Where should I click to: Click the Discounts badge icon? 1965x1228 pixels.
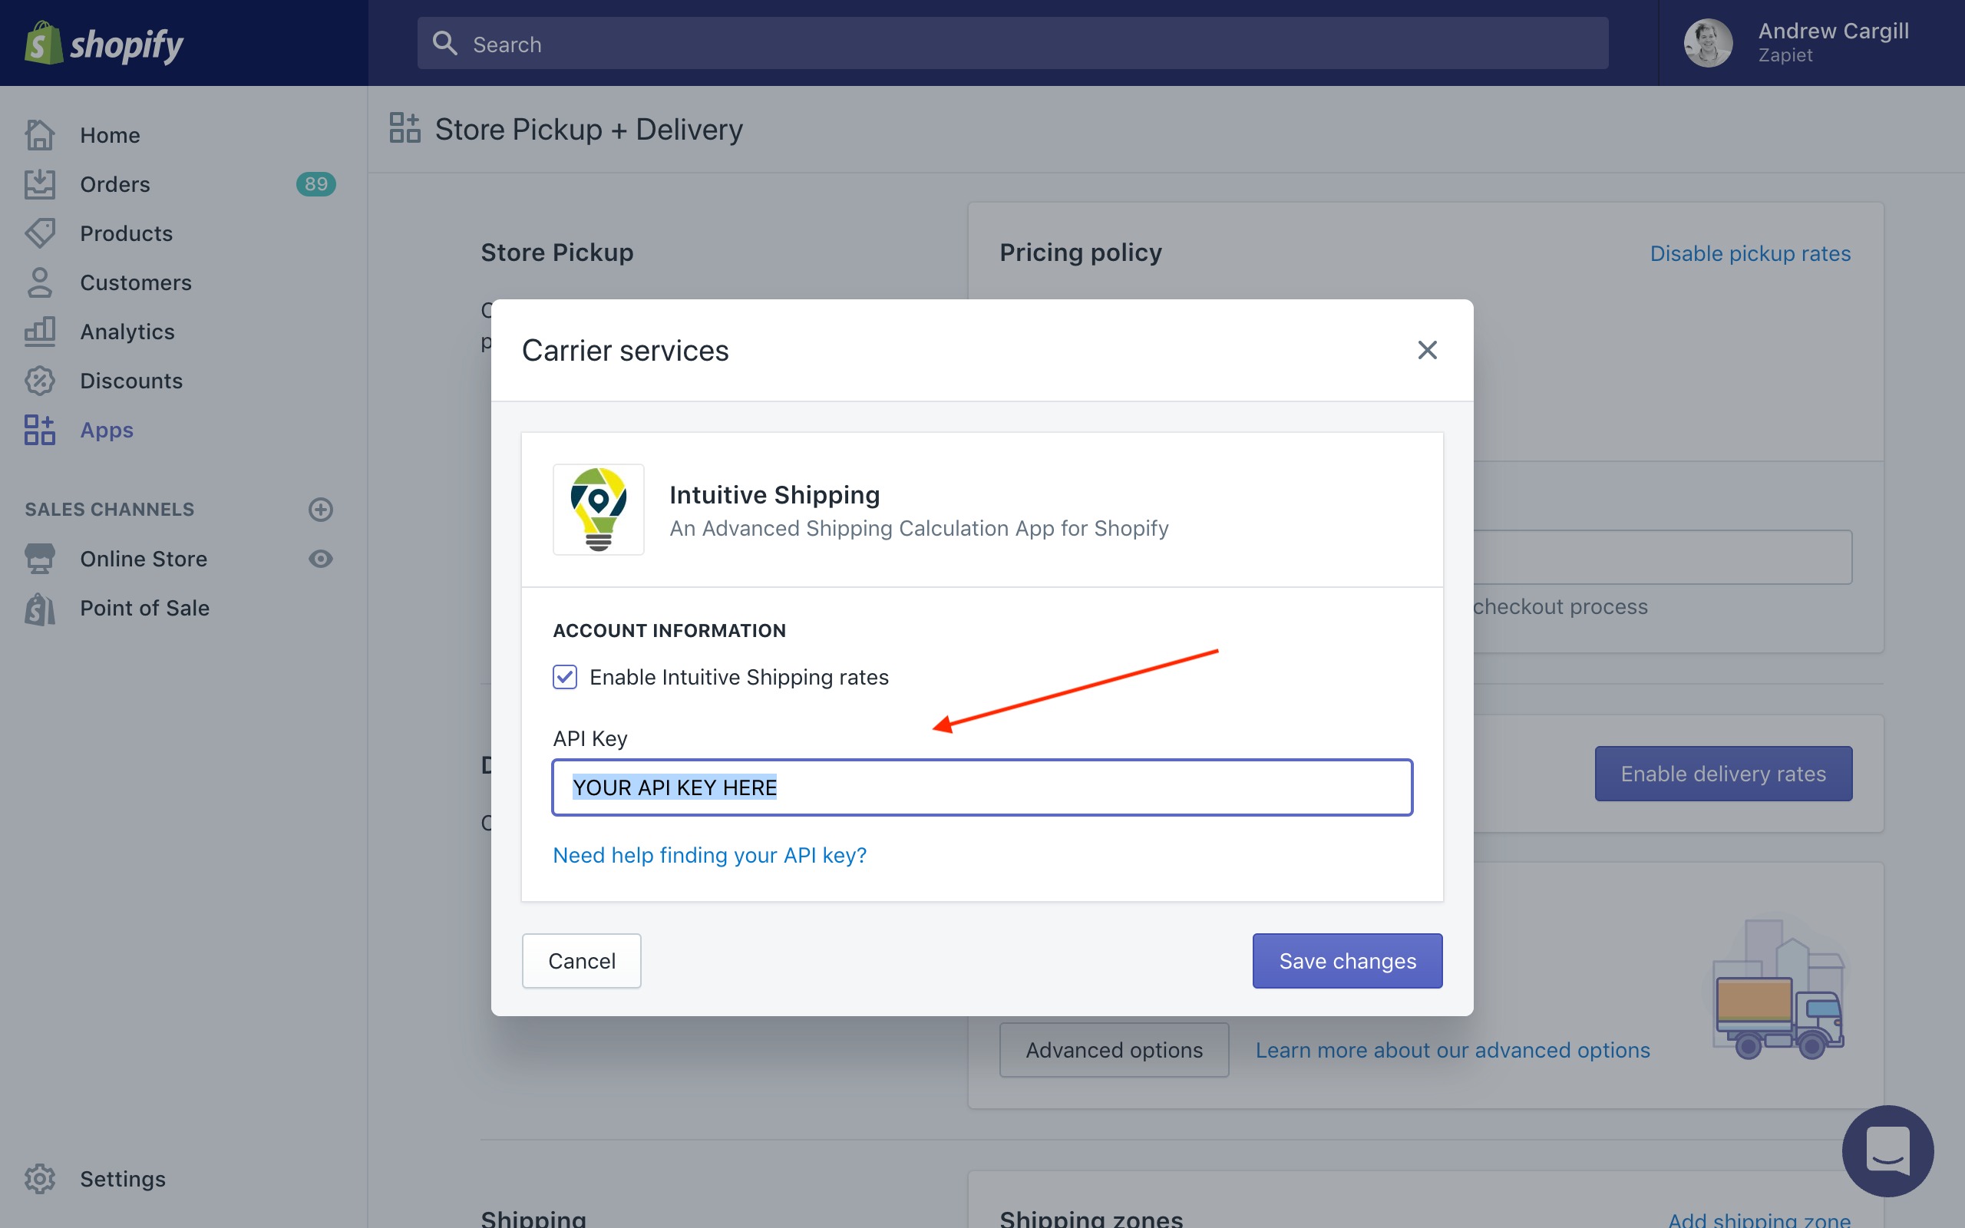coord(40,381)
